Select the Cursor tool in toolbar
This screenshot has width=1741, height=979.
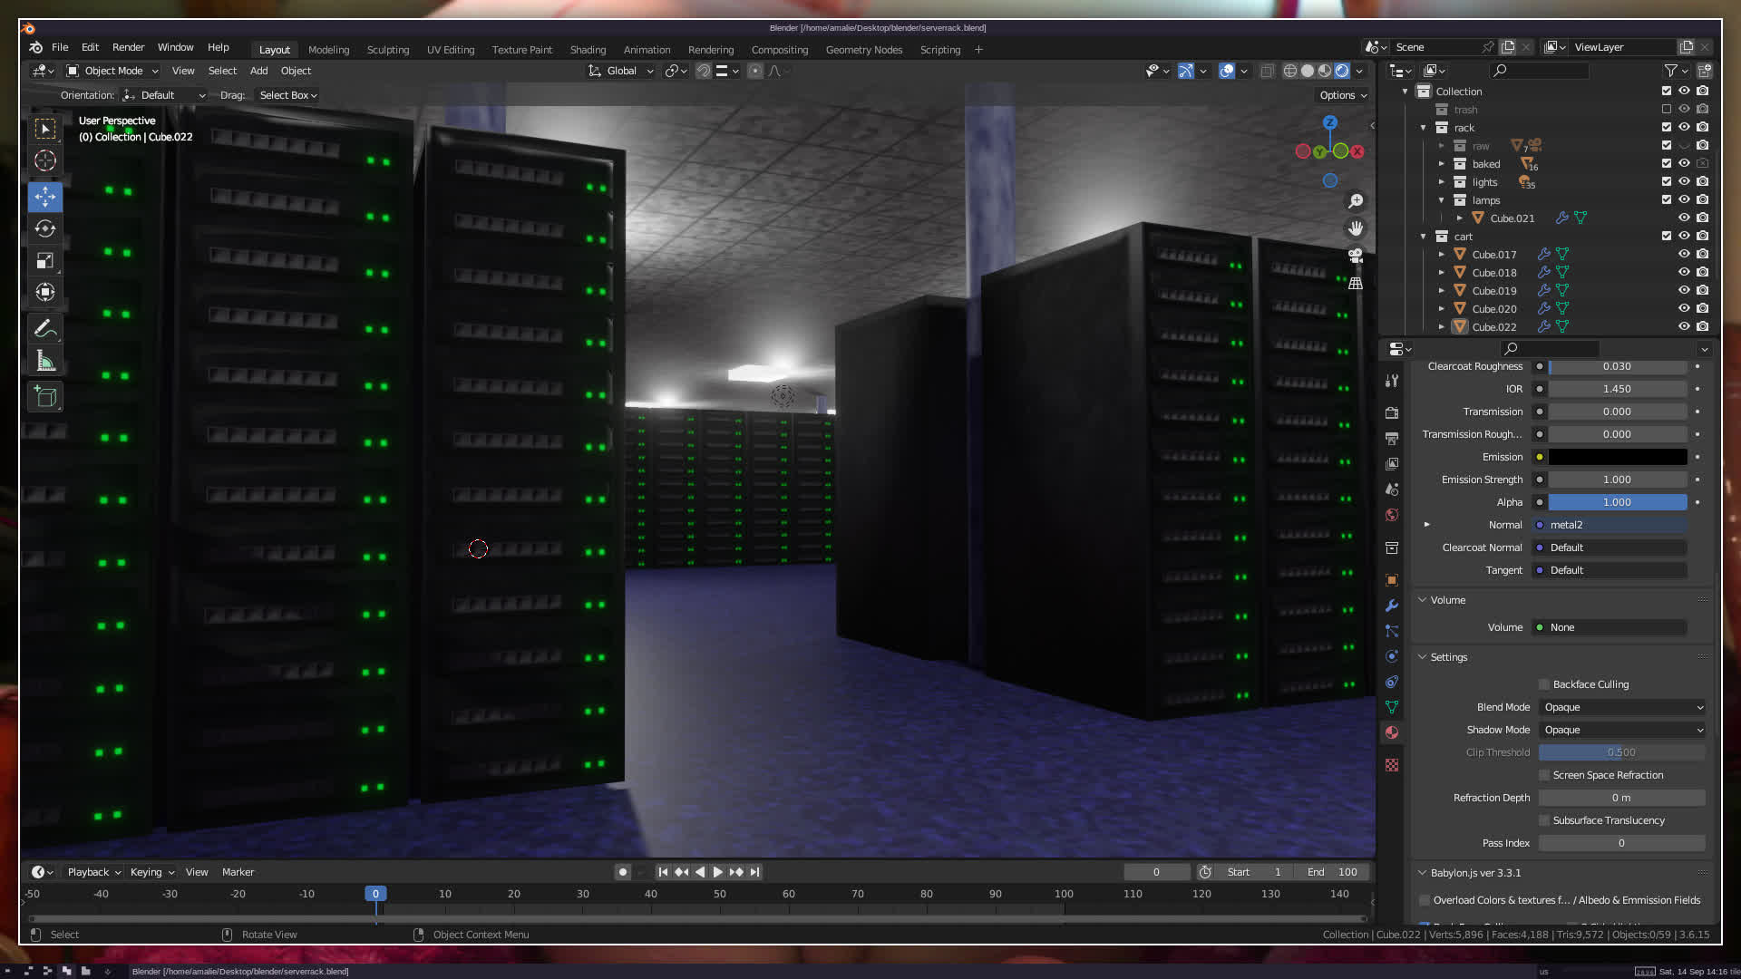(x=45, y=161)
